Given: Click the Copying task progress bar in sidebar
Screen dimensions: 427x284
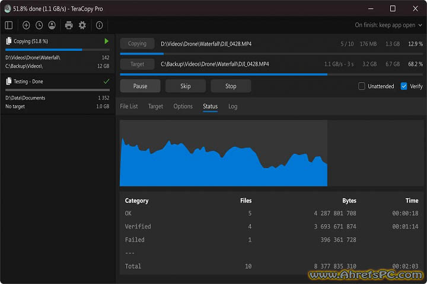Looking at the screenshot, I should tap(58, 50).
